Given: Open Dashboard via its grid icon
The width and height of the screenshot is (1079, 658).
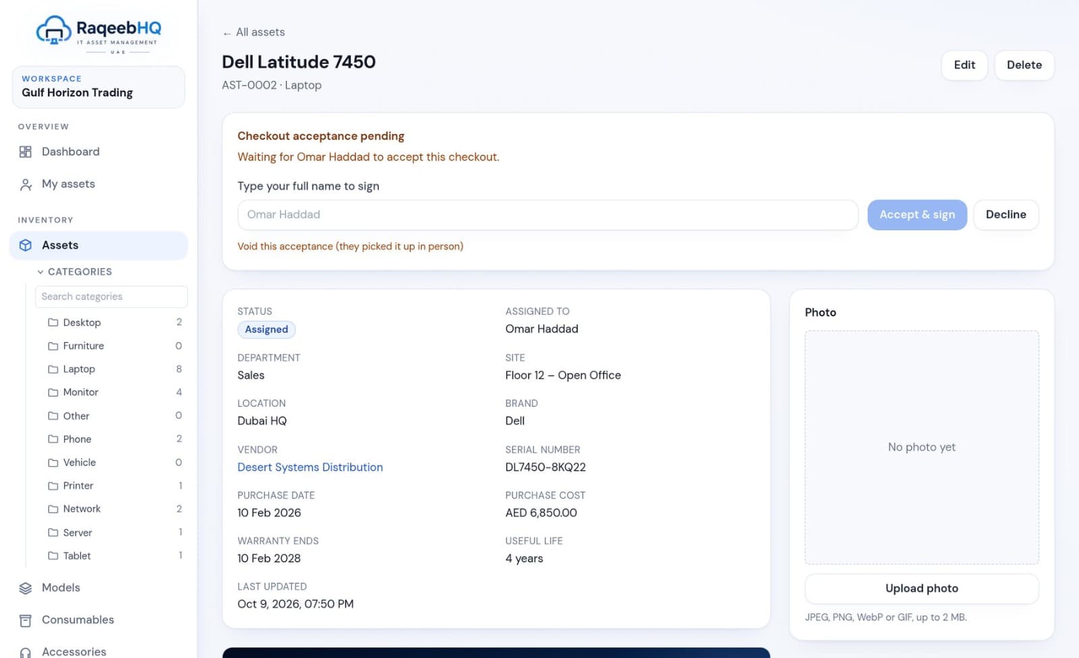Looking at the screenshot, I should [26, 152].
